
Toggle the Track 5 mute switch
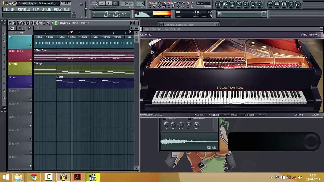(31, 99)
